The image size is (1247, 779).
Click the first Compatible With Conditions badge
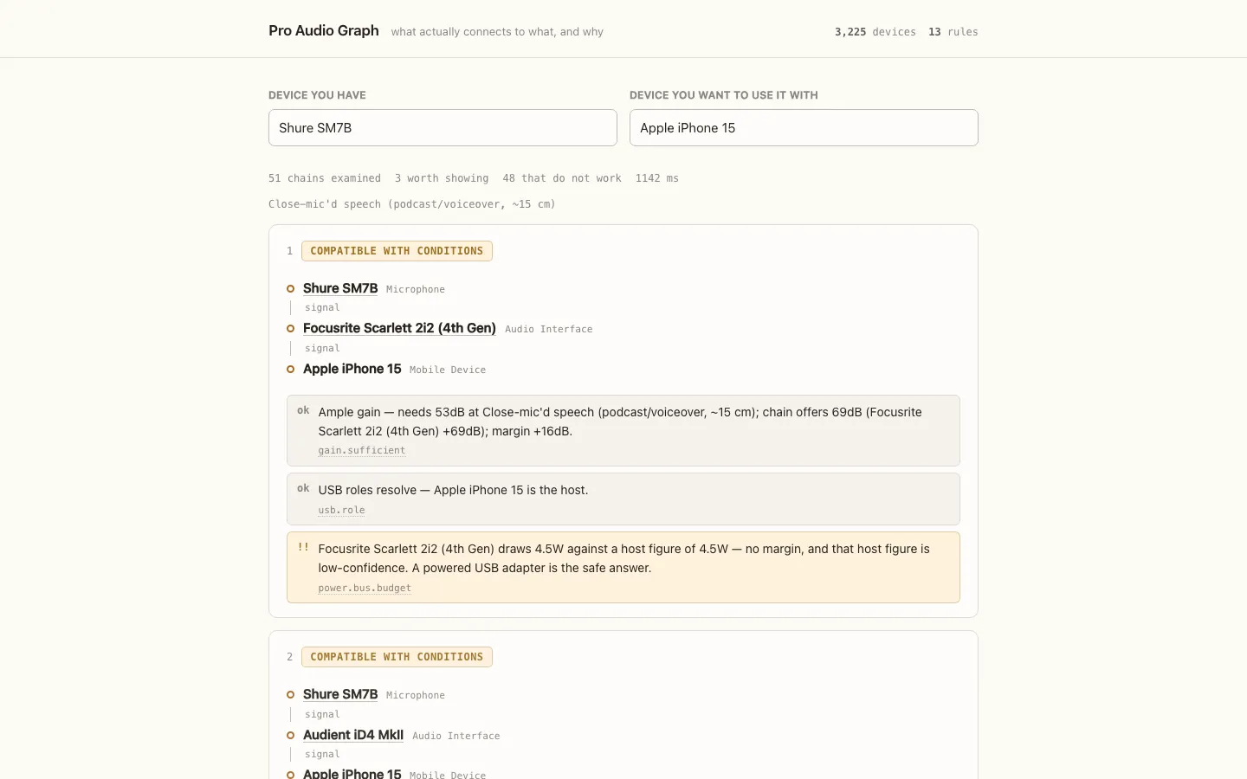pos(397,251)
